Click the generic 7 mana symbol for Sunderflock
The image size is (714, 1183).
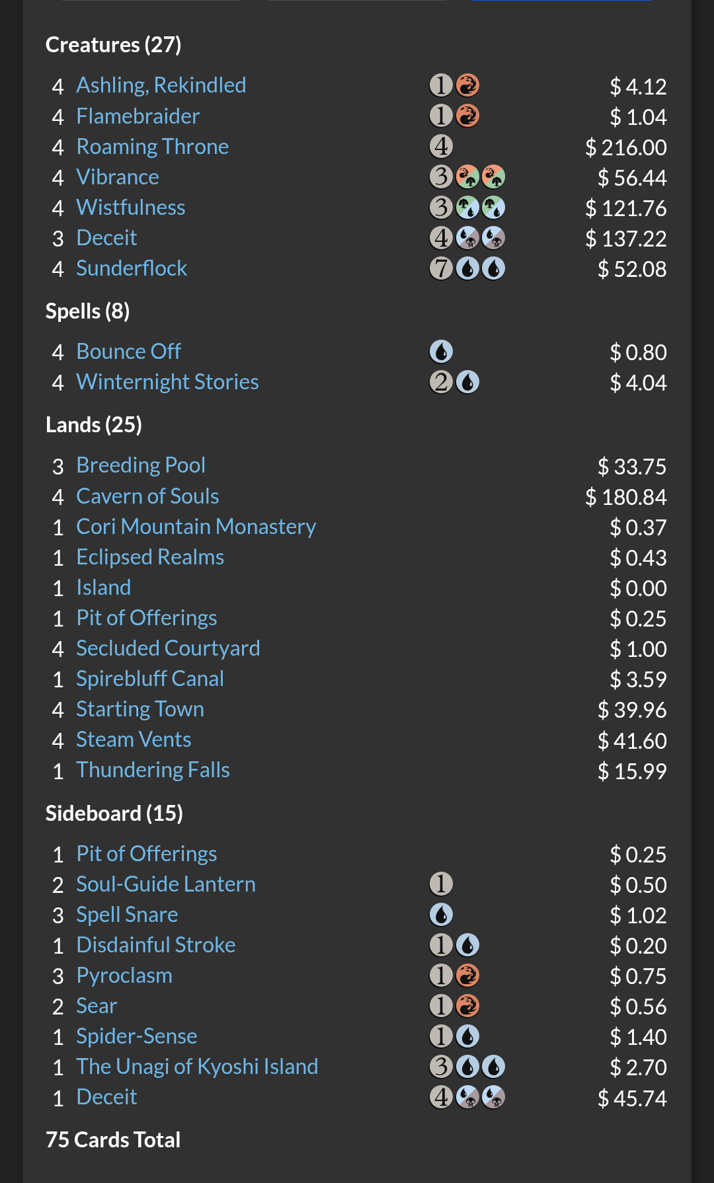point(441,268)
